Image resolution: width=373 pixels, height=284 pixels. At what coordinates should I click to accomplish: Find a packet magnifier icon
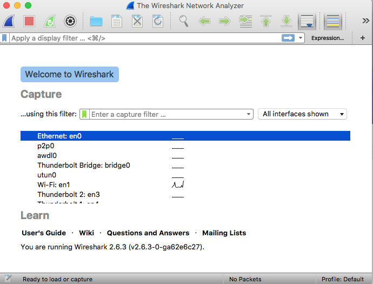[x=184, y=21]
